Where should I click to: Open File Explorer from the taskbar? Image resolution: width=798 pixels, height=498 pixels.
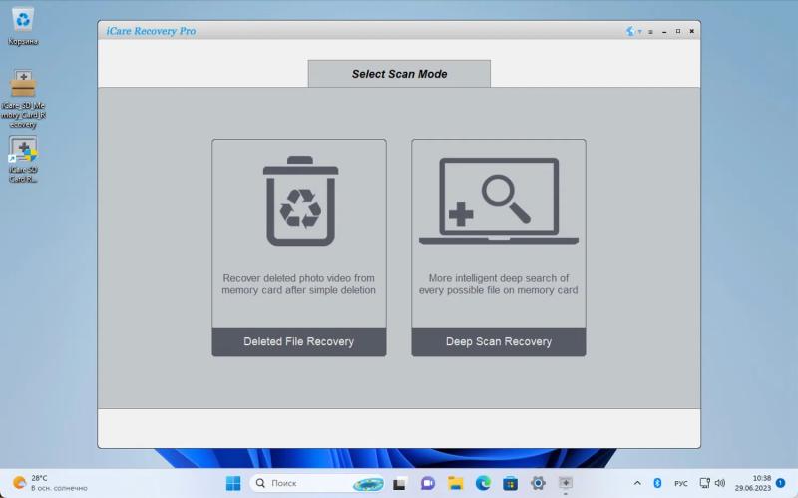tap(456, 483)
